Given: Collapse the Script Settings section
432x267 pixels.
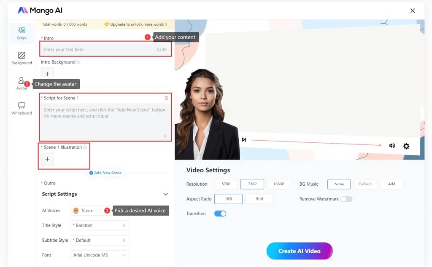Looking at the screenshot, I should pyautogui.click(x=165, y=194).
